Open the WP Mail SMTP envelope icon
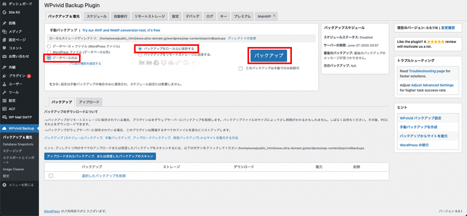 pos(4,117)
